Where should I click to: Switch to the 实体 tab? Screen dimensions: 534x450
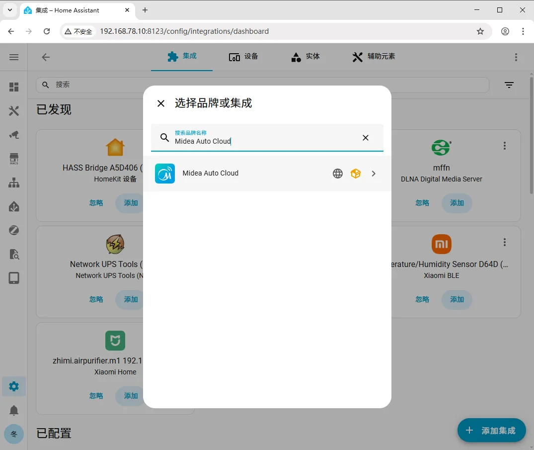(x=305, y=57)
